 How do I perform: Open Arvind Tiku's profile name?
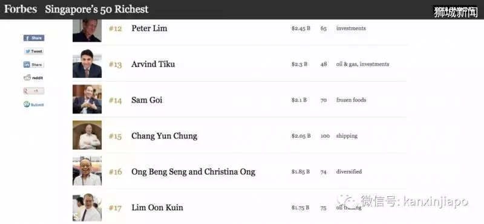tap(153, 64)
